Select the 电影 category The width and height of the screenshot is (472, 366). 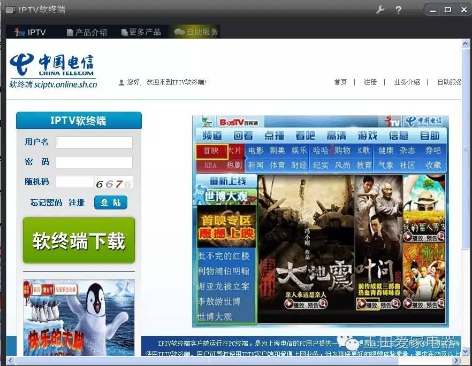click(x=256, y=150)
